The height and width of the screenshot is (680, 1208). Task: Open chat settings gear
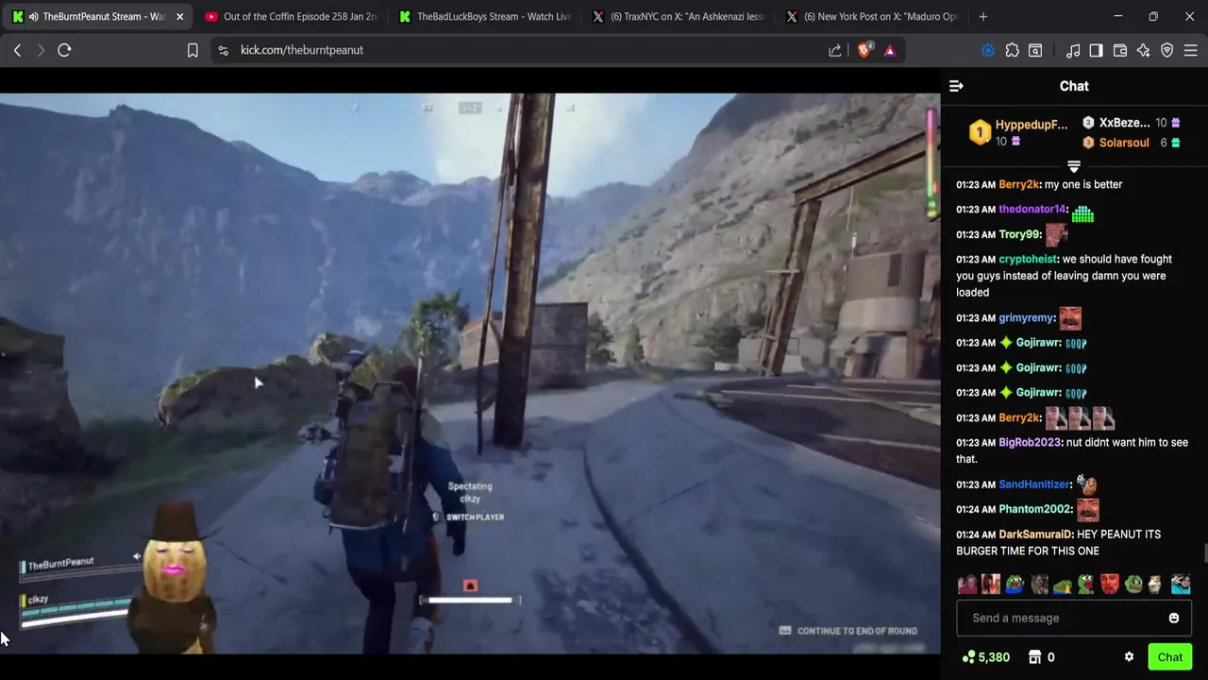pos(1129,657)
